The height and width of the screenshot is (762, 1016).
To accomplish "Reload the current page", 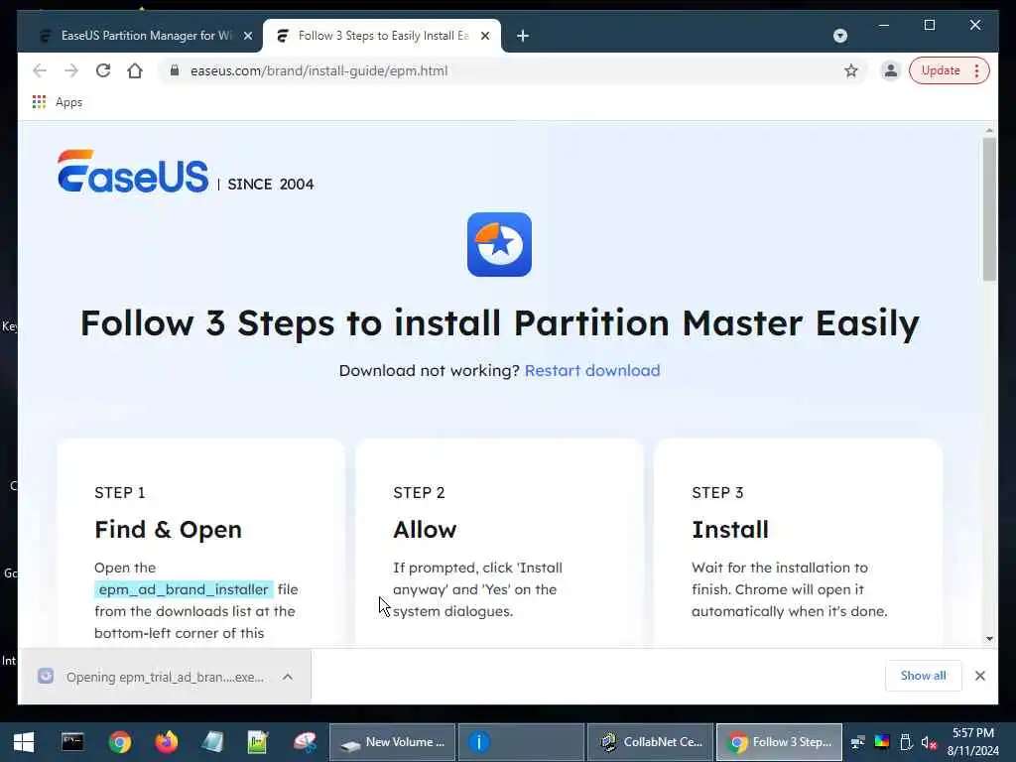I will coord(103,70).
